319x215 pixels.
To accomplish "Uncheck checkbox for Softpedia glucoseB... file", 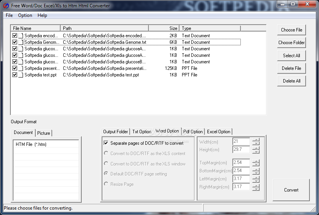I will pyautogui.click(x=15, y=61).
